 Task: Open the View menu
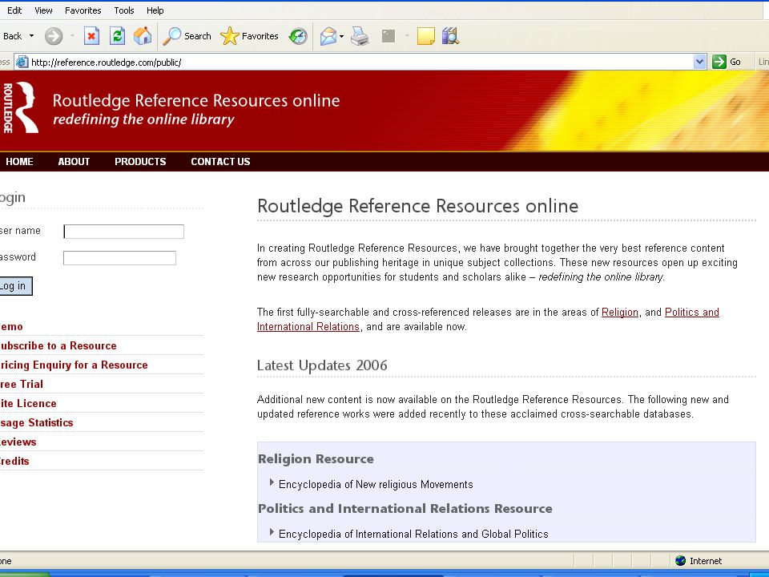coord(43,10)
